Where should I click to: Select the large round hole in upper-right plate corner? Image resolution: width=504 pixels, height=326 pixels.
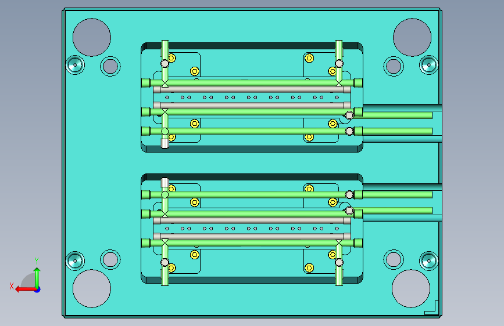[x=412, y=38]
